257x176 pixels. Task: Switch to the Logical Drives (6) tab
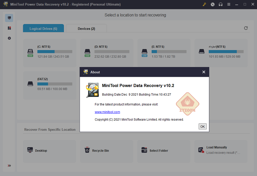43,28
